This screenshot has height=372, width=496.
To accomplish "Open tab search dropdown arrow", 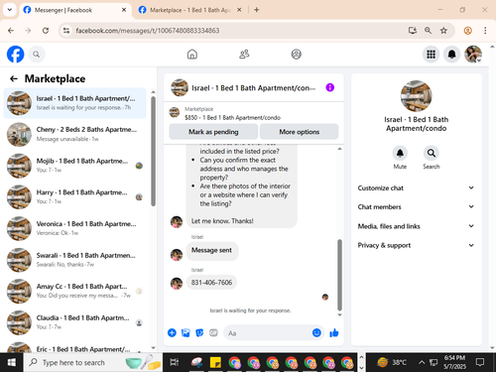I will tap(10, 10).
